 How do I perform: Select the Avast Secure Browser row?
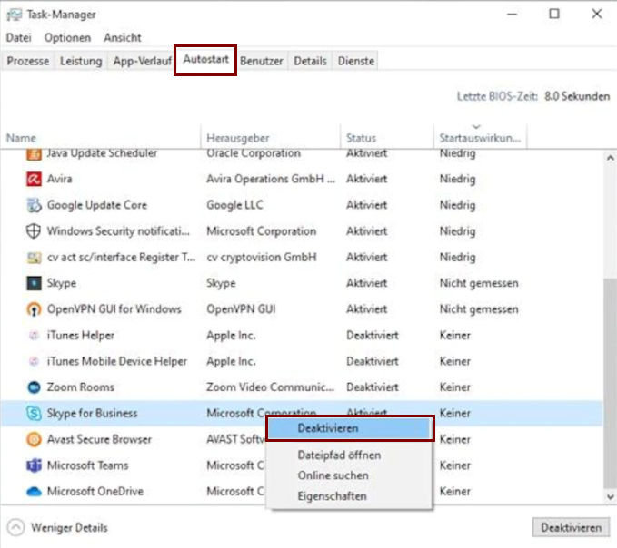coord(302,439)
